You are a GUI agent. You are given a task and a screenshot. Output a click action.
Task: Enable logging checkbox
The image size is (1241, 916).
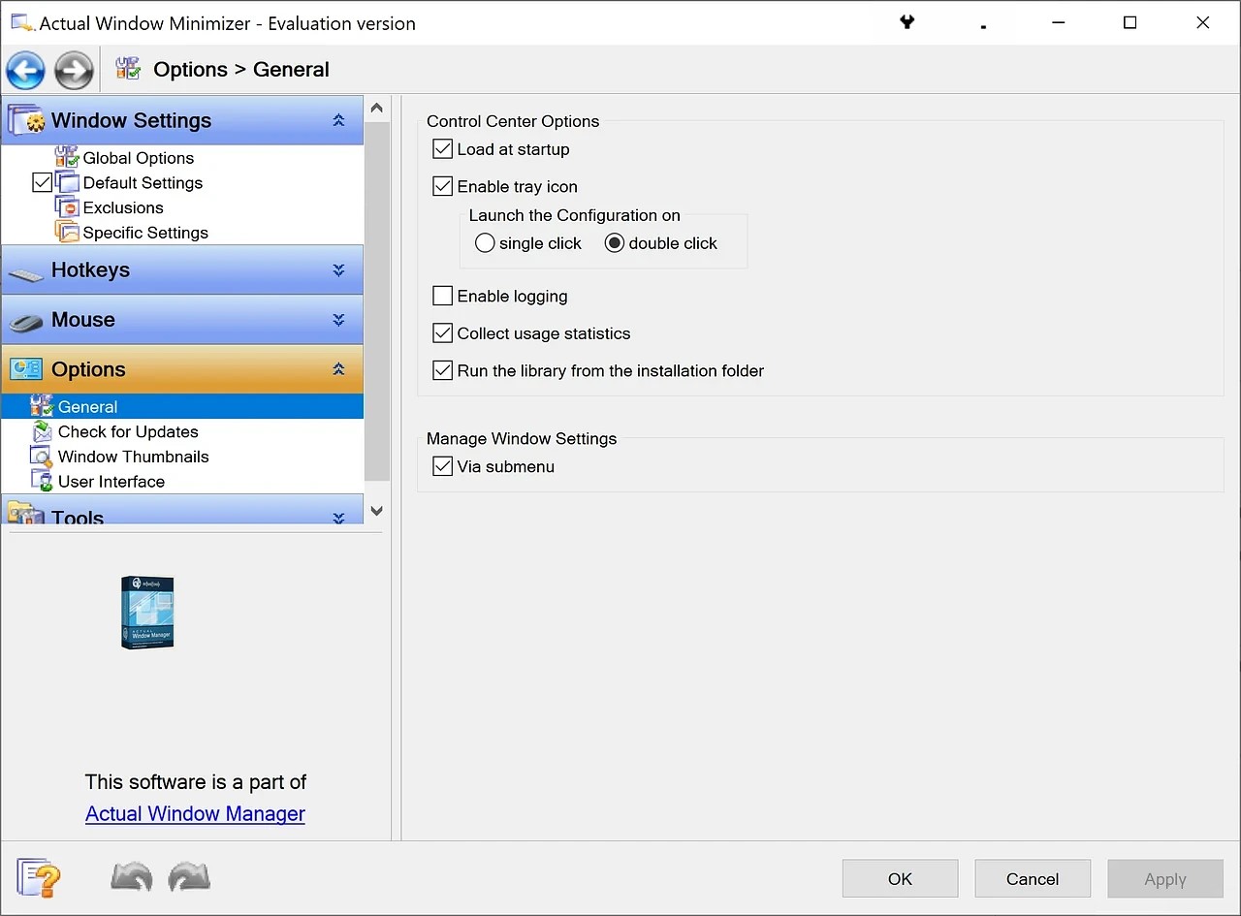(443, 296)
